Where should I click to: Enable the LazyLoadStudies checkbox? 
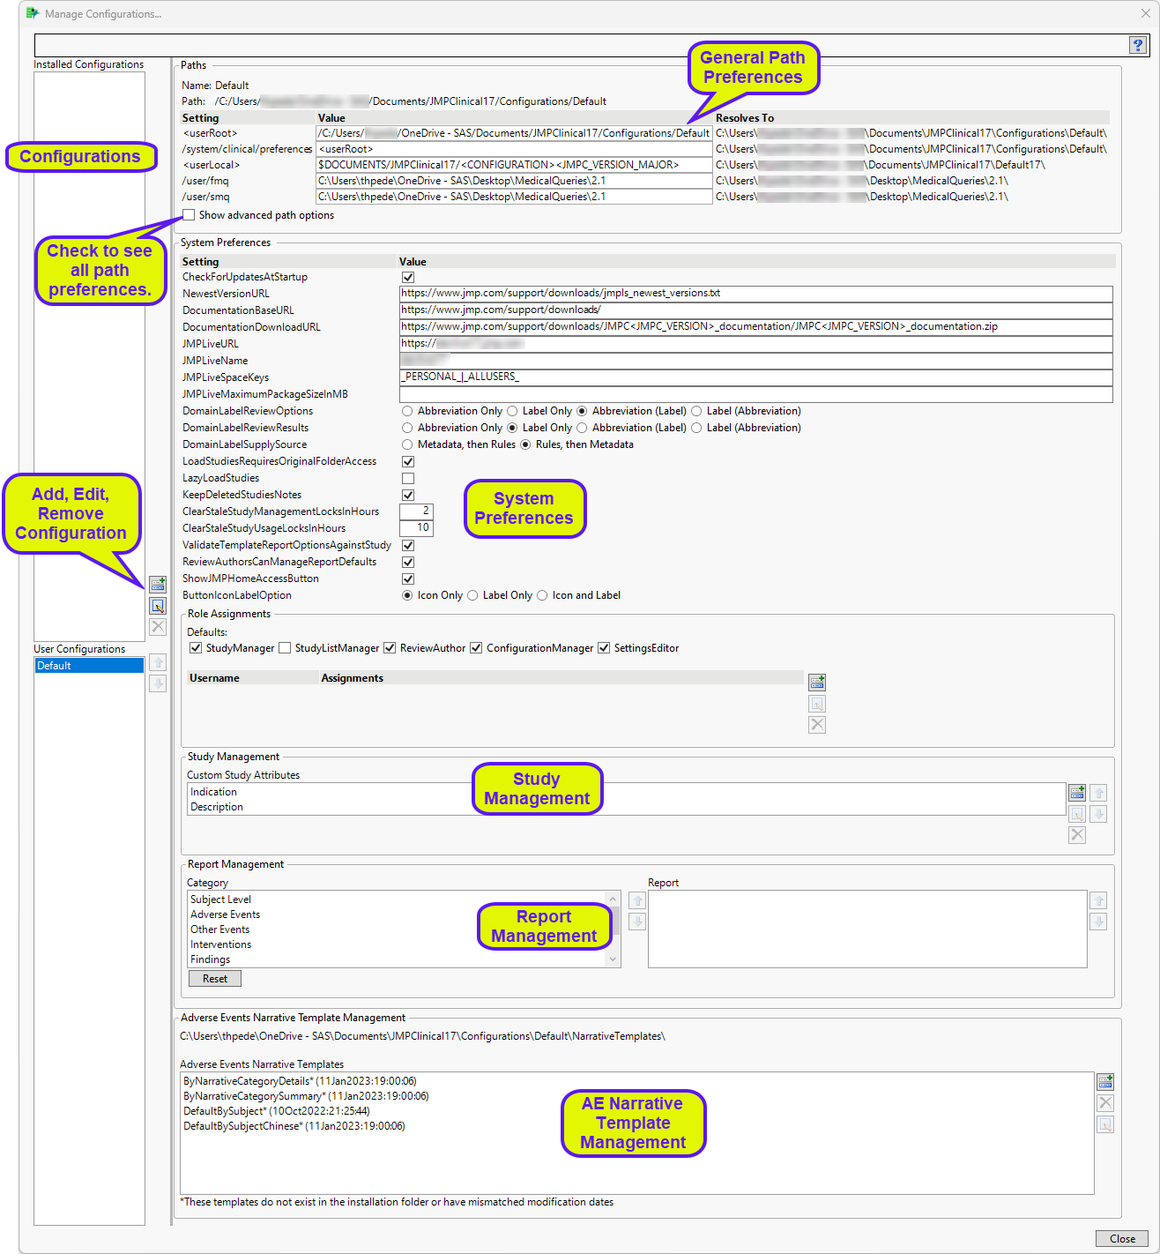click(x=408, y=478)
